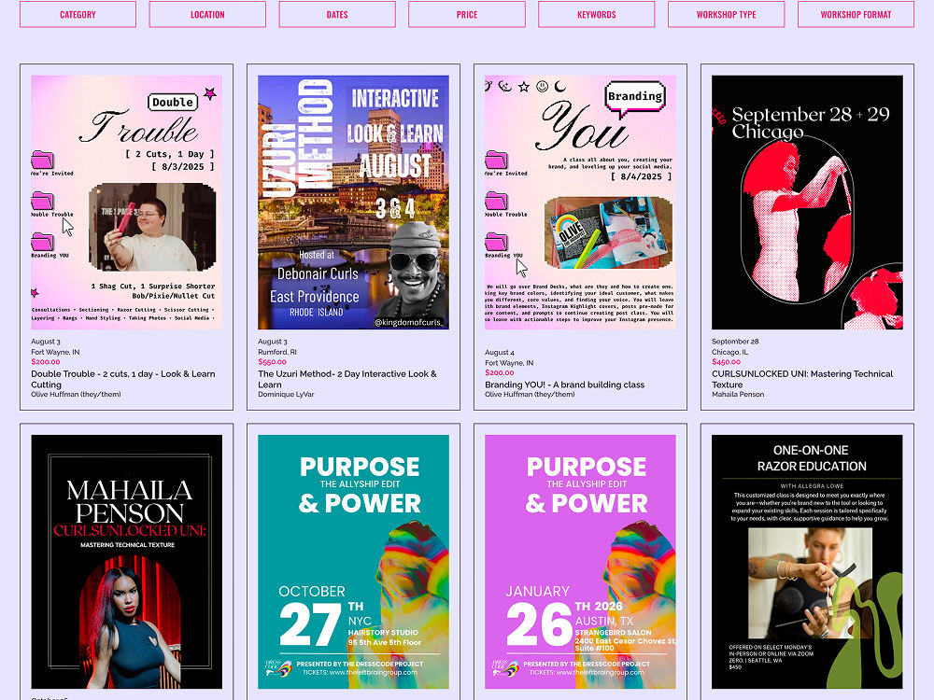Open the Double Trouble poster thumbnail
The image size is (934, 700).
126,203
